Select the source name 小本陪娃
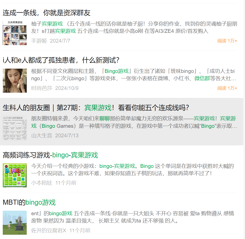This screenshot has height=239, width=245. [42, 183]
